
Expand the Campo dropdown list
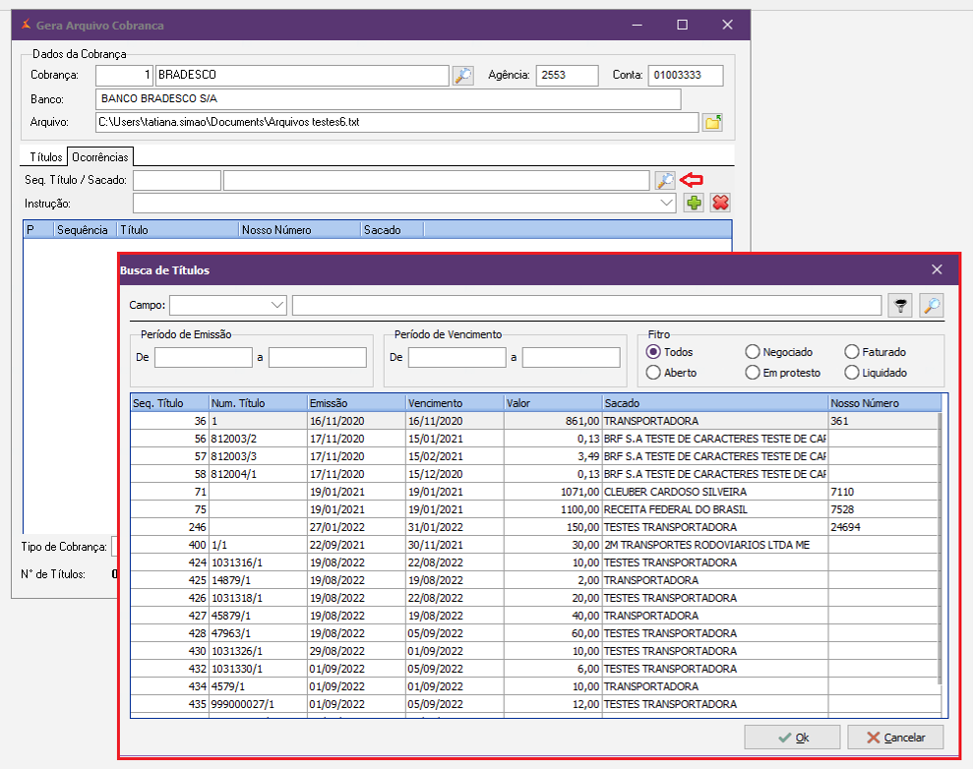[x=277, y=306]
